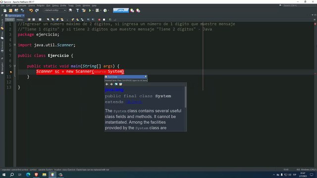
Task: Open the Refactor menu
Action: point(41,5)
